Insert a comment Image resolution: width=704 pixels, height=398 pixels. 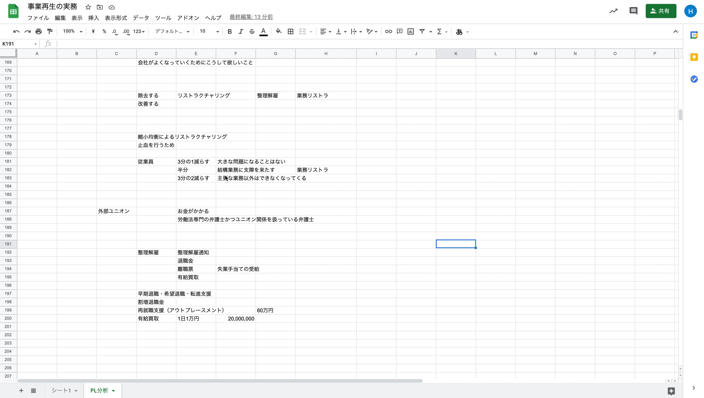(399, 32)
